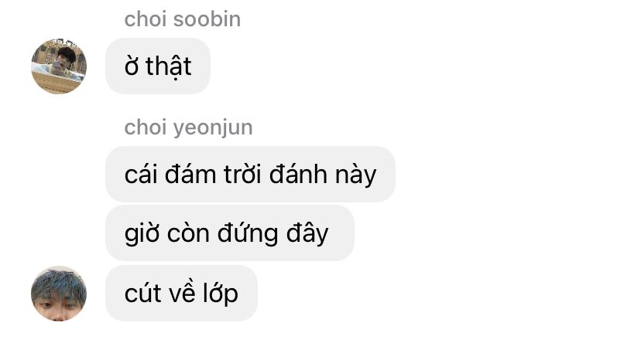Click the word "này" ending yeonjun's first bubble
Screen dimensions: 641x343
coord(355,175)
